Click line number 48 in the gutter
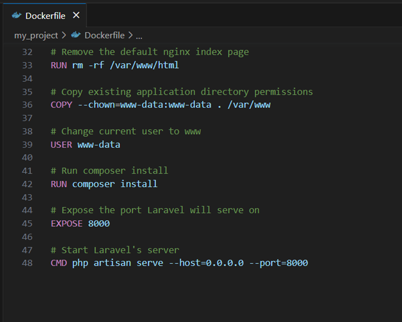 (x=27, y=263)
